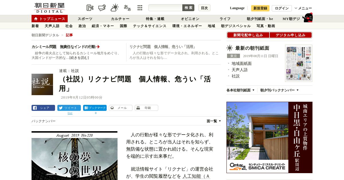Go to トップニュース tab
This screenshot has width=344, height=180.
(x=50, y=19)
